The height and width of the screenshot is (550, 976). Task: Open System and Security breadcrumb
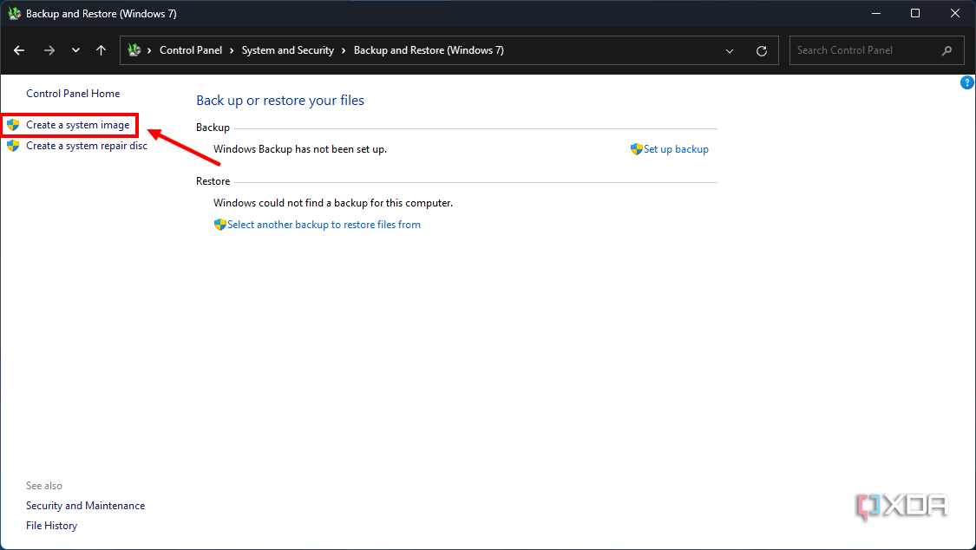click(287, 50)
